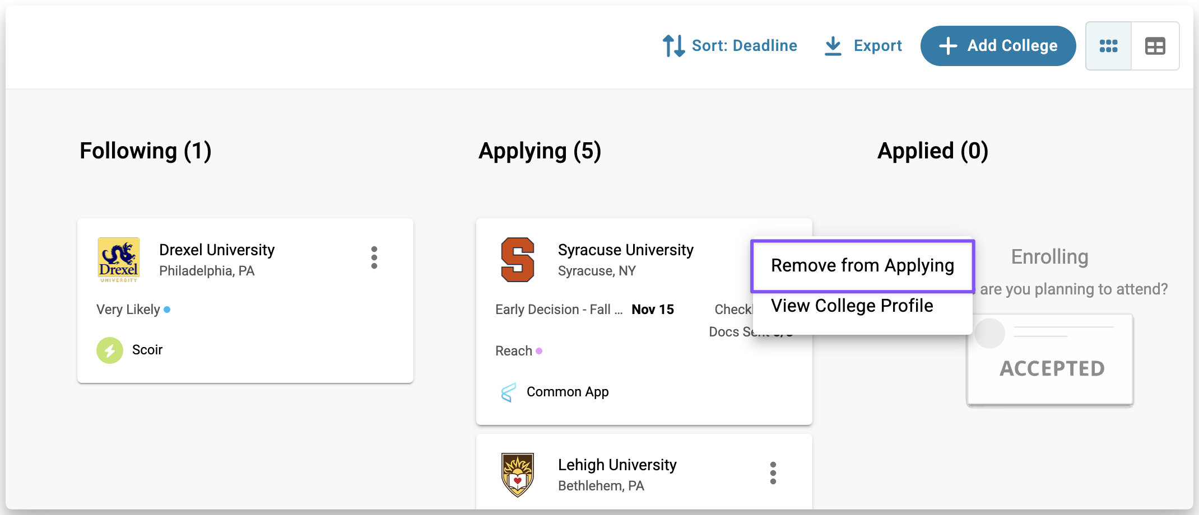Click the Add College button
The height and width of the screenshot is (515, 1199).
tap(998, 46)
